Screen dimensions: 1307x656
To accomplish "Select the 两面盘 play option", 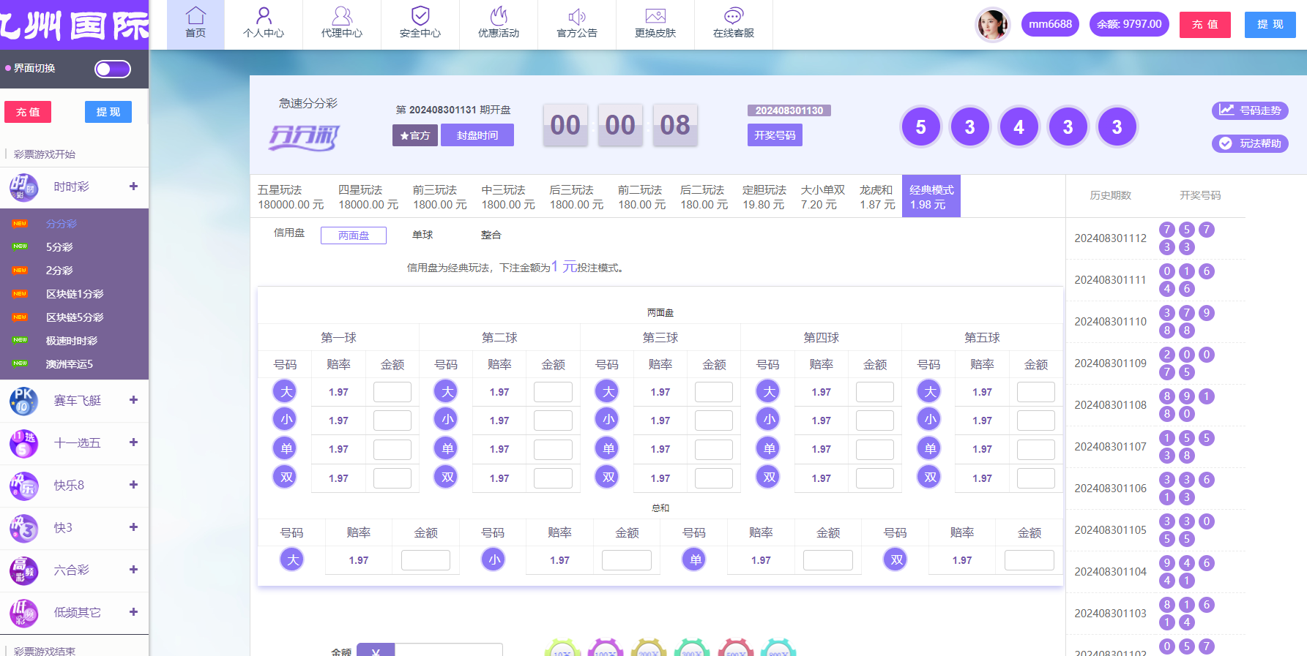I will (354, 235).
